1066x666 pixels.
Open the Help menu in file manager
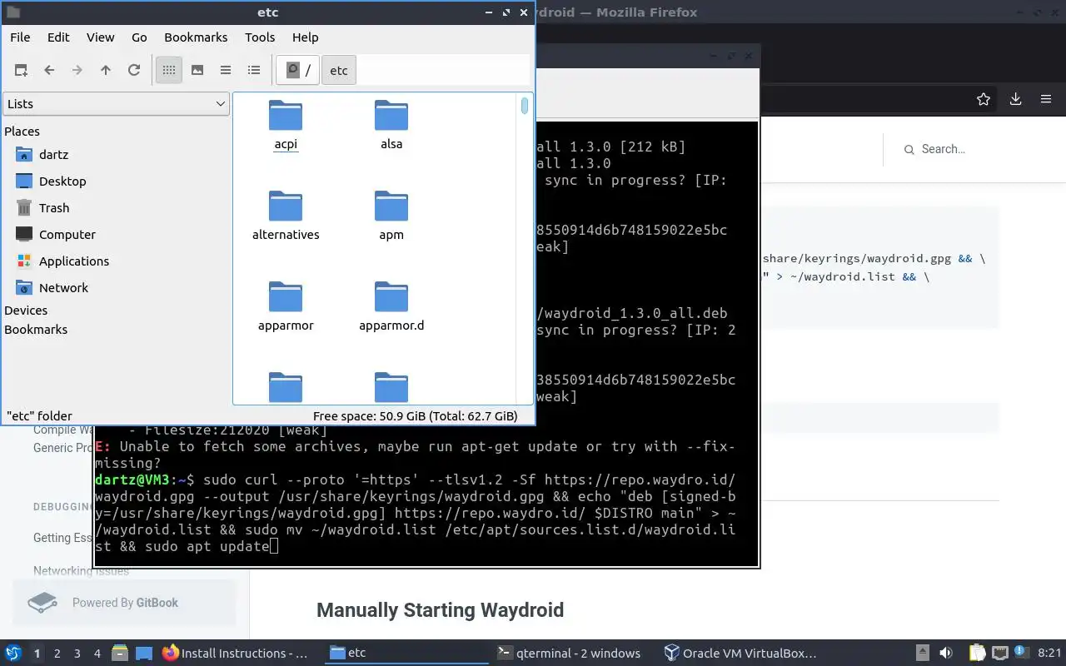point(306,37)
